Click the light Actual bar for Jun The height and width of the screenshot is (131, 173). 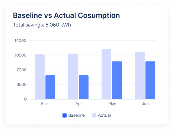(140, 76)
